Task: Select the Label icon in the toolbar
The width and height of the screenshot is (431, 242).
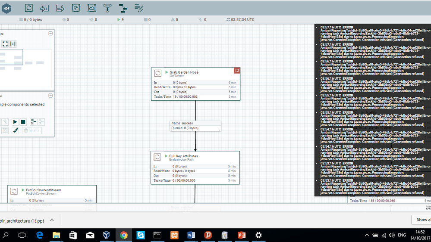Action: [x=138, y=8]
